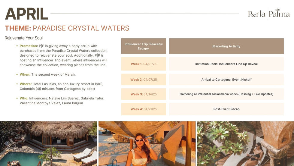Select the Week 2 date cell
This screenshot has width=294, height=166.
tap(144, 80)
